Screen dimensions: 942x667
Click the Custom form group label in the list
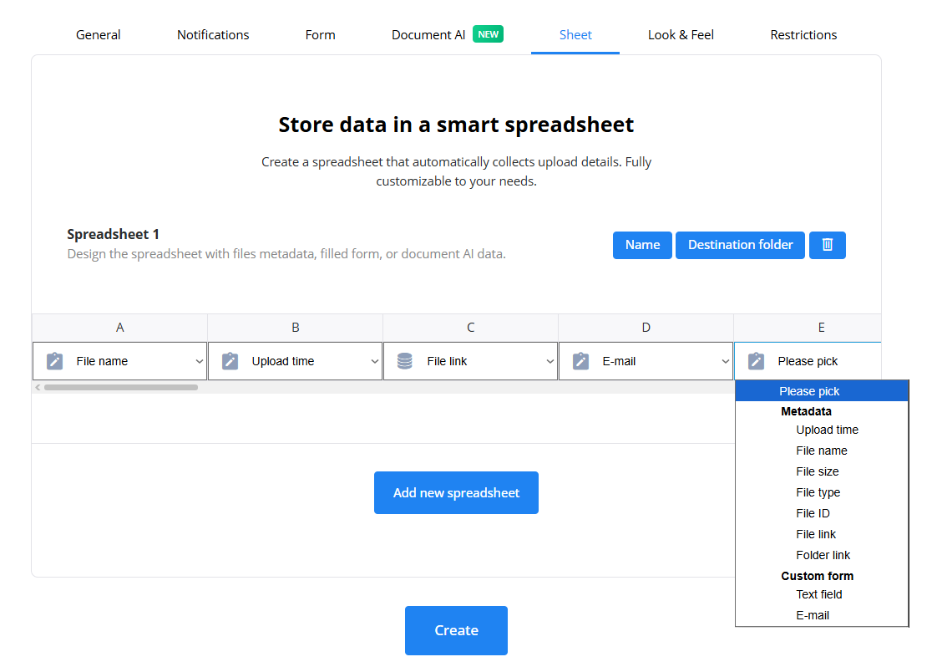817,576
